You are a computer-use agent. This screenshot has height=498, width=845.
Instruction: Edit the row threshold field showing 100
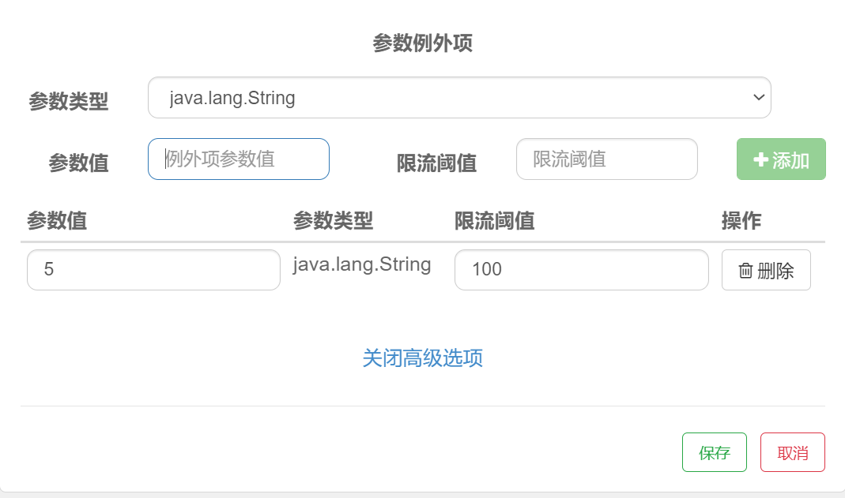point(581,270)
